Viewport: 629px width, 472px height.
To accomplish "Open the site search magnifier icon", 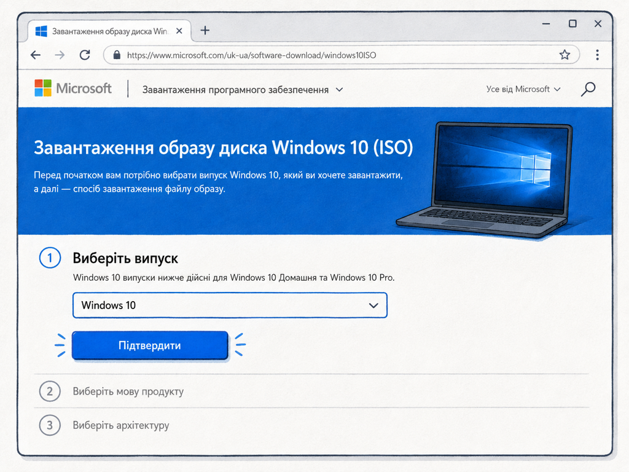I will [588, 89].
